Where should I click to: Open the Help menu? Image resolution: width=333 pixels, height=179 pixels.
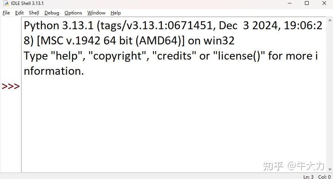[x=116, y=13]
